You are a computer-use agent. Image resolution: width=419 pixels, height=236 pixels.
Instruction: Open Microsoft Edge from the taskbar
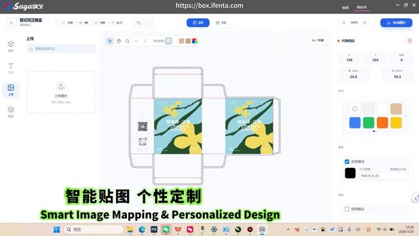coord(142,229)
